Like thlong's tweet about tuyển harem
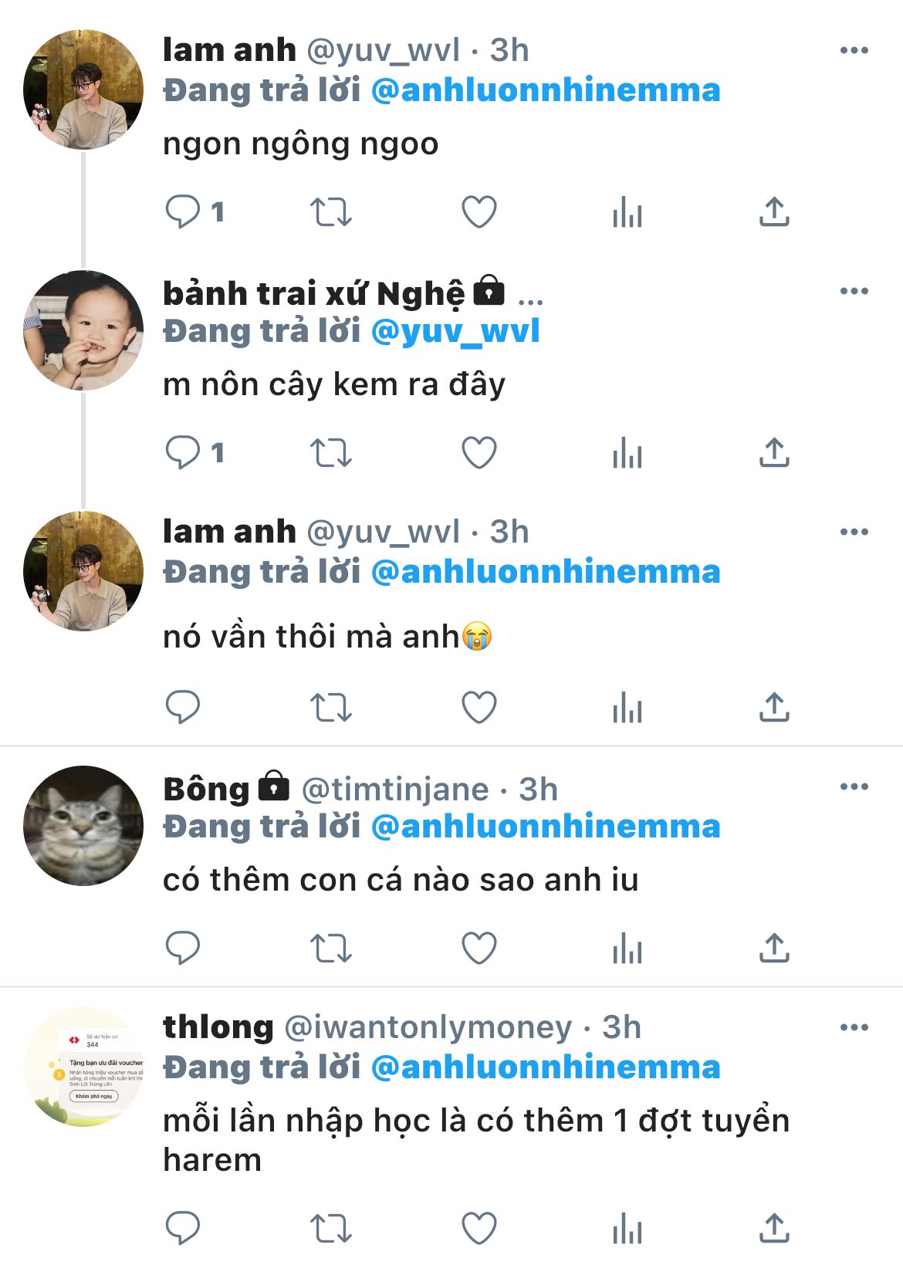This screenshot has width=903, height=1265. coord(479,1227)
